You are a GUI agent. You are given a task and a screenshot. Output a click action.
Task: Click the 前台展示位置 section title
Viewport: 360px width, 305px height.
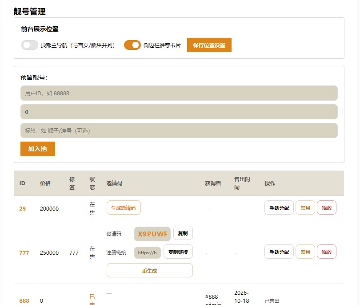click(x=40, y=29)
